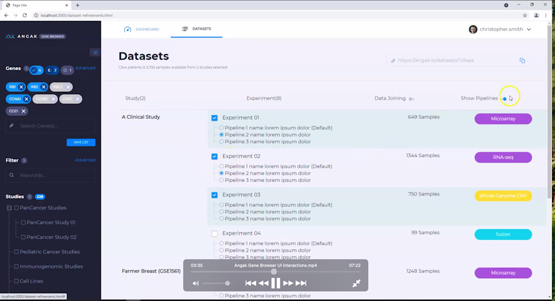Collapse the sidebar with double-chevron icon
This screenshot has height=301, width=555.
coord(95,53)
